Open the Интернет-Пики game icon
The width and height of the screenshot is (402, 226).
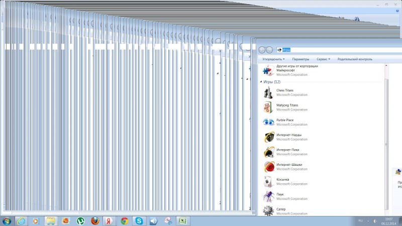coord(269,152)
